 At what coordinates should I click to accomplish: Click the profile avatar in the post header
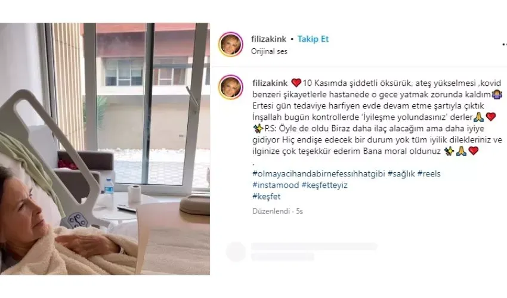tap(231, 44)
